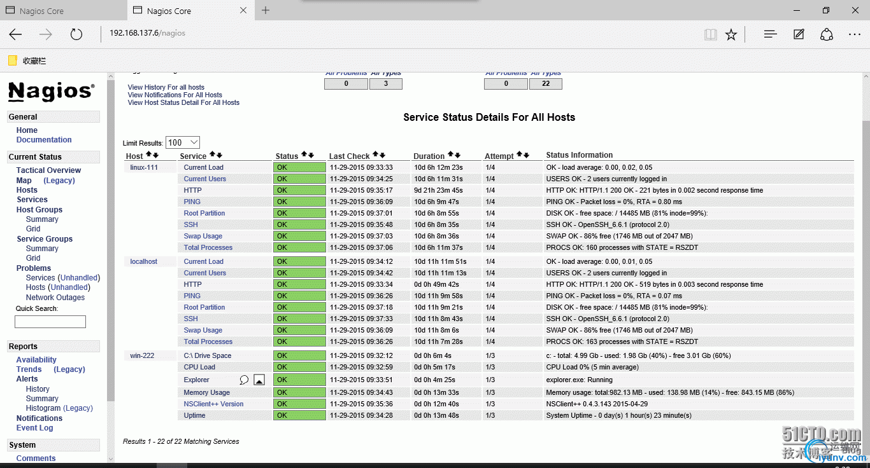This screenshot has height=468, width=870.
Task: Sort Host column ascending with up arrow
Action: [x=148, y=155]
